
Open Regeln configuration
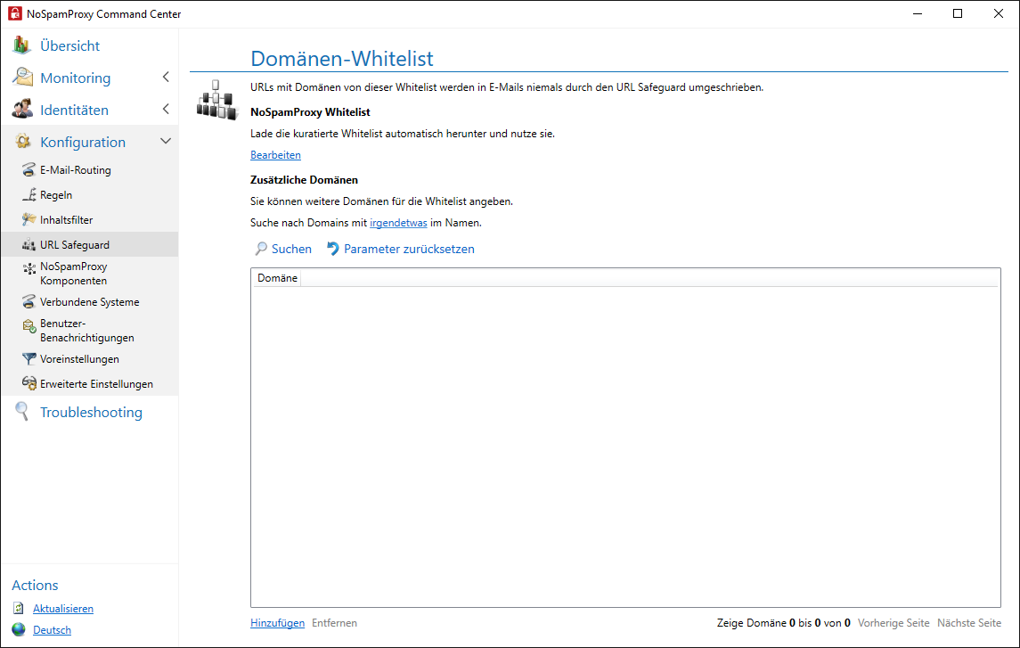pos(56,194)
